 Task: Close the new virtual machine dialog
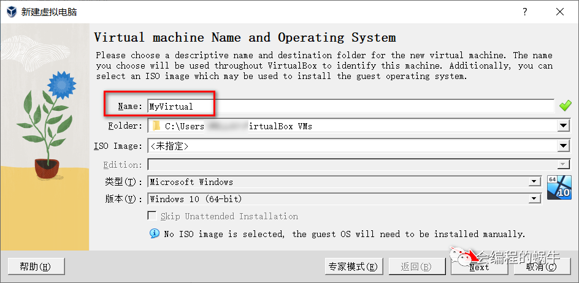click(560, 12)
